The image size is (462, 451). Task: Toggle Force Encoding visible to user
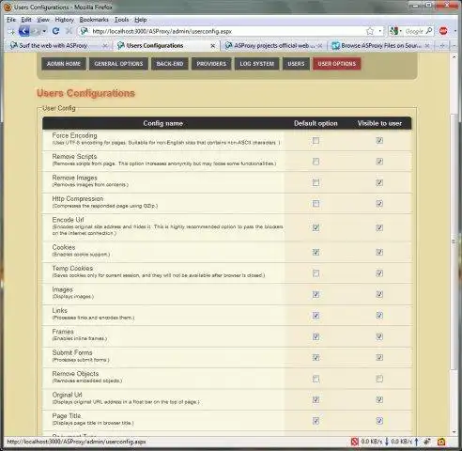(379, 140)
